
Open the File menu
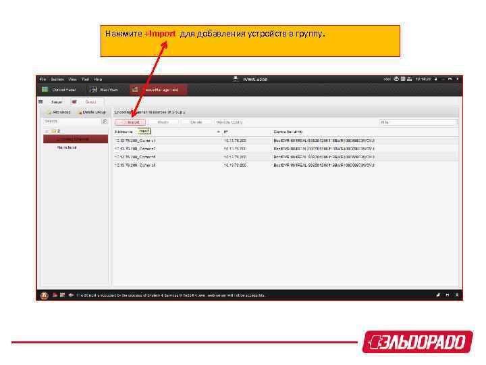click(x=43, y=80)
